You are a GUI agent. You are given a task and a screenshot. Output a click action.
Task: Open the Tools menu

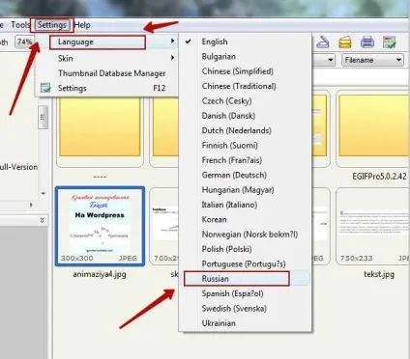pyautogui.click(x=20, y=25)
